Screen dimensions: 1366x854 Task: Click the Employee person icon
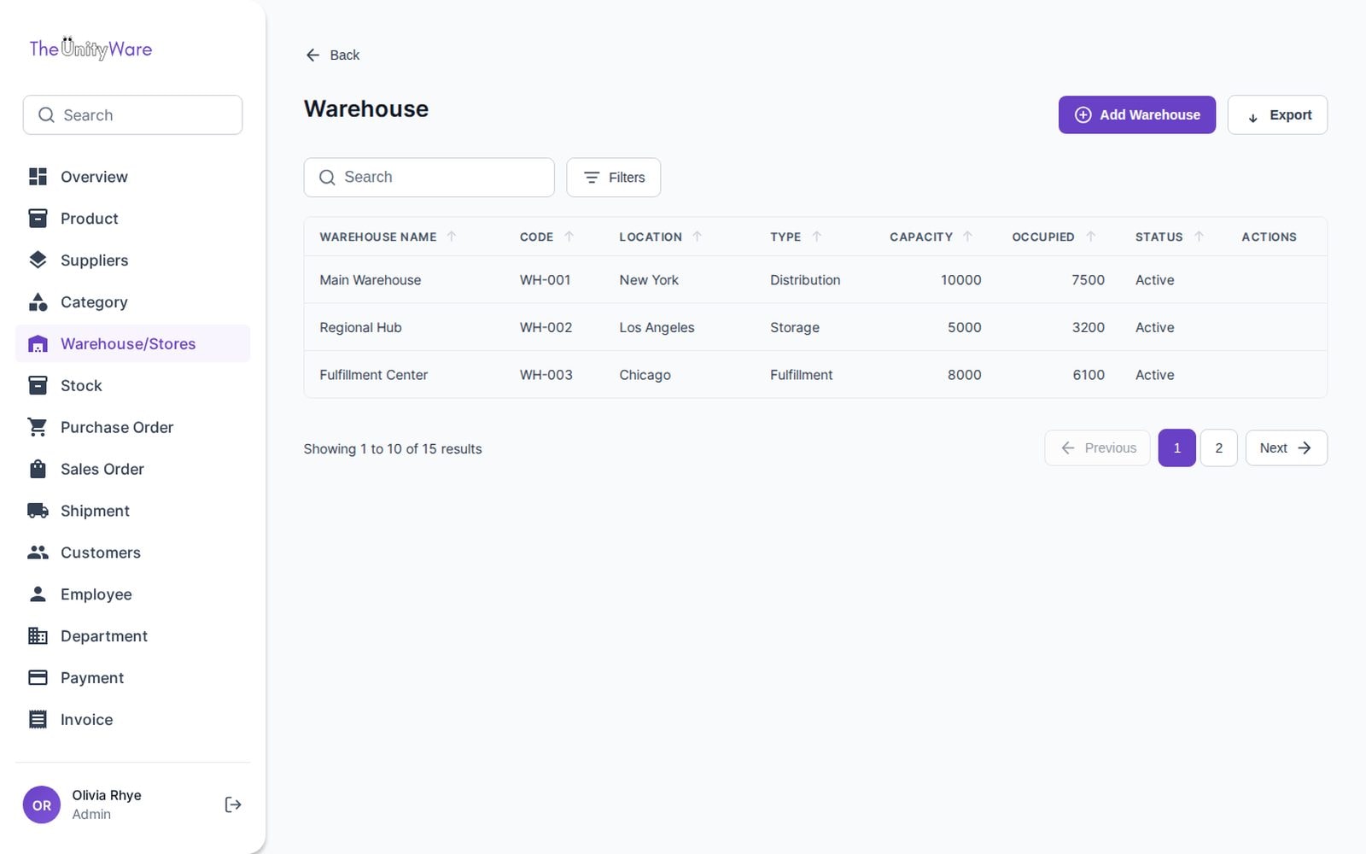pos(38,594)
